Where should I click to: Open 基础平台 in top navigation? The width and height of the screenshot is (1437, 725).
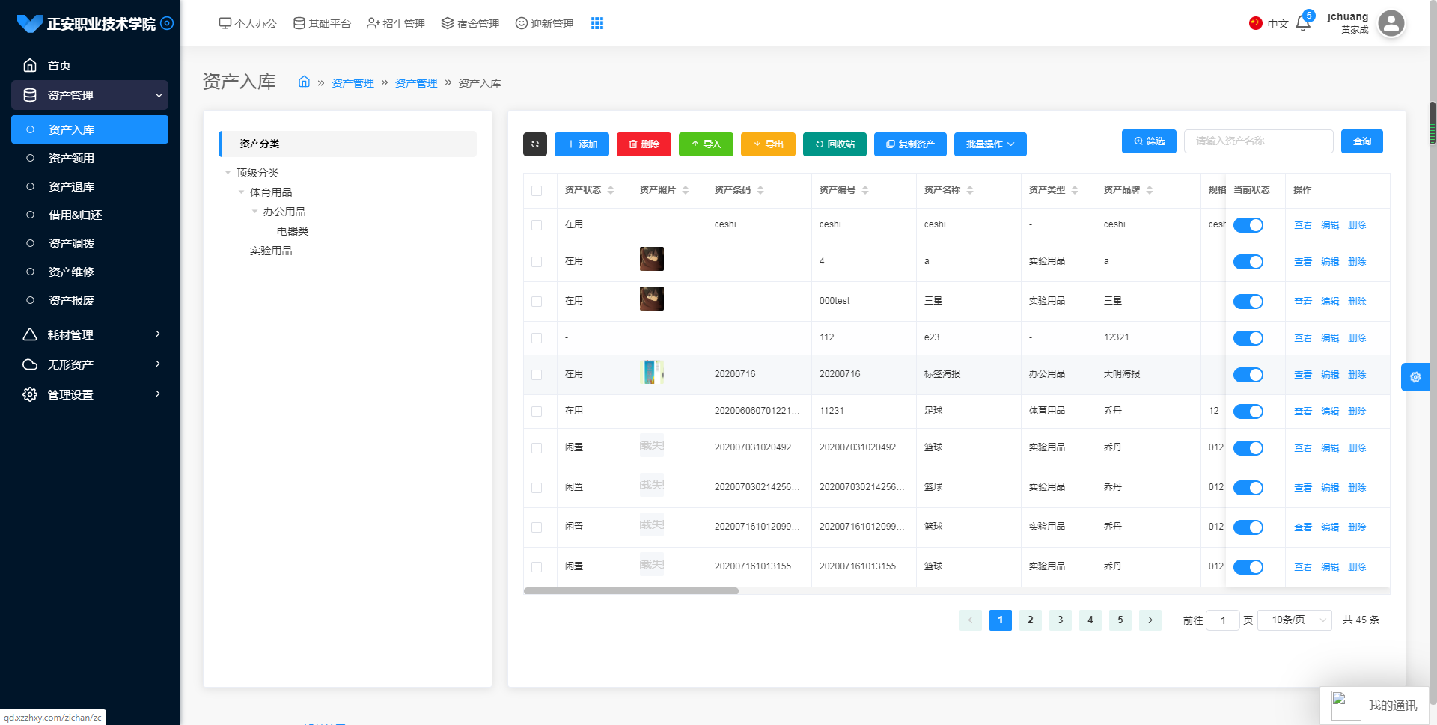coord(322,24)
